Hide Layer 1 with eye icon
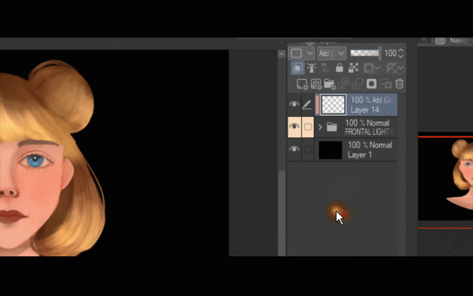473x296 pixels. coord(294,149)
